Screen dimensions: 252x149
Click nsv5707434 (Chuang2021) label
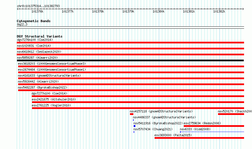(x=153, y=129)
